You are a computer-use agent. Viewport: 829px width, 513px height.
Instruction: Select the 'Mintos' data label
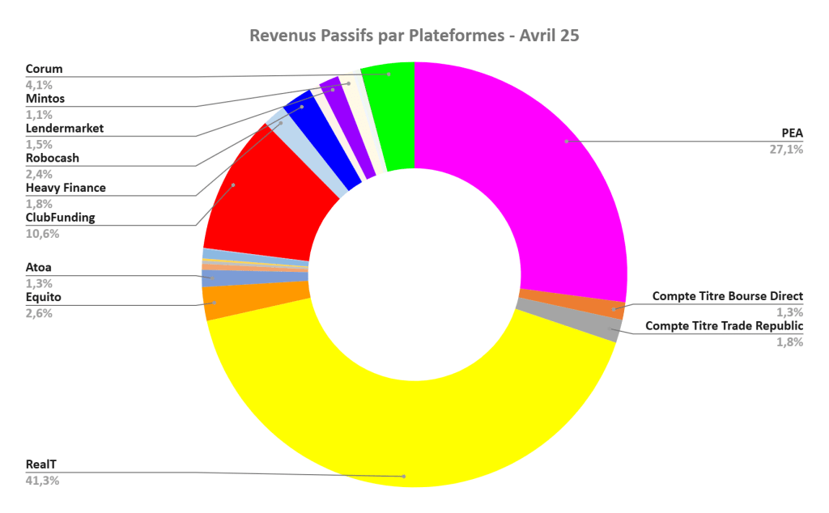[x=45, y=99]
